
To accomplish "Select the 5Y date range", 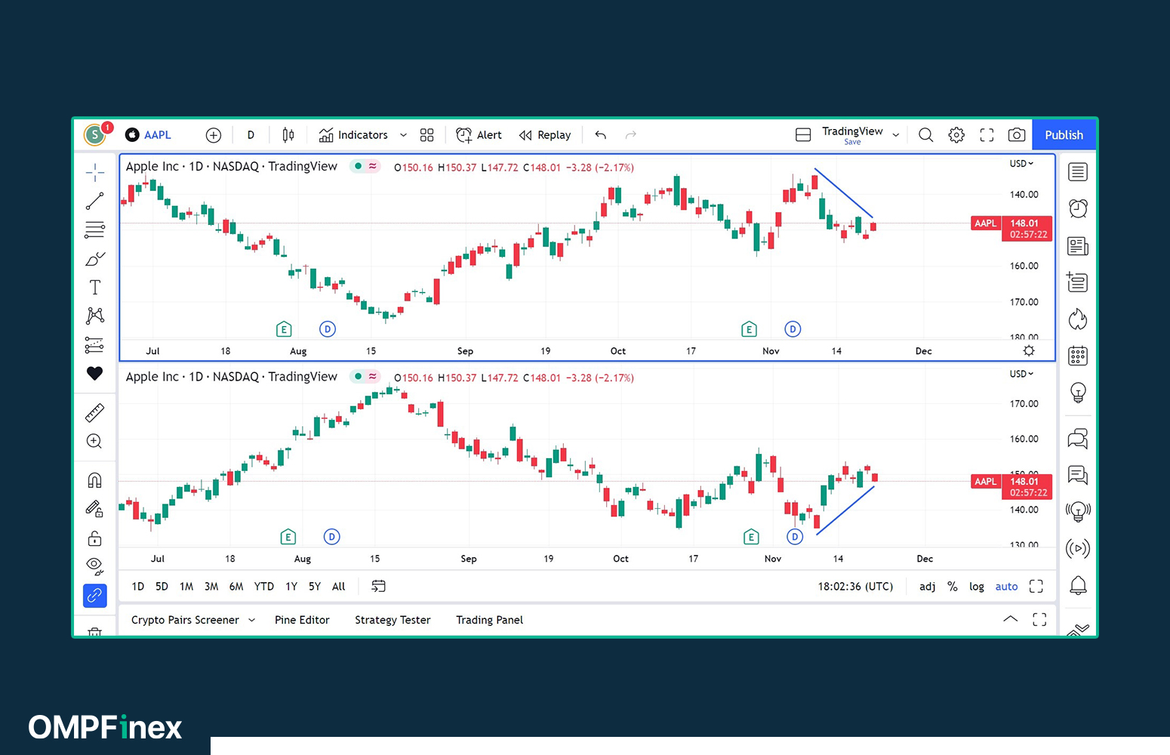I will pyautogui.click(x=315, y=587).
